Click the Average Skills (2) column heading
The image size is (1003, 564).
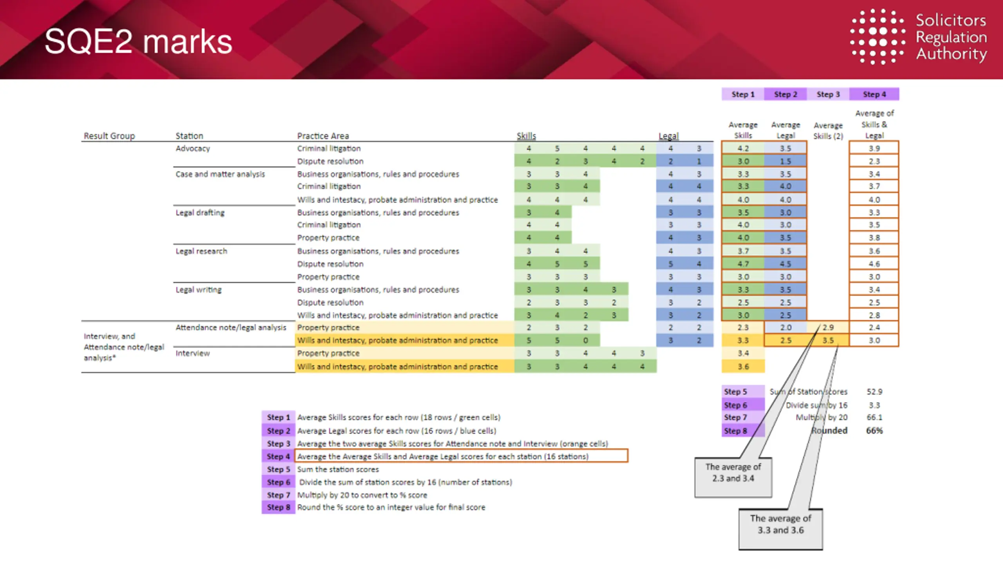tap(828, 131)
